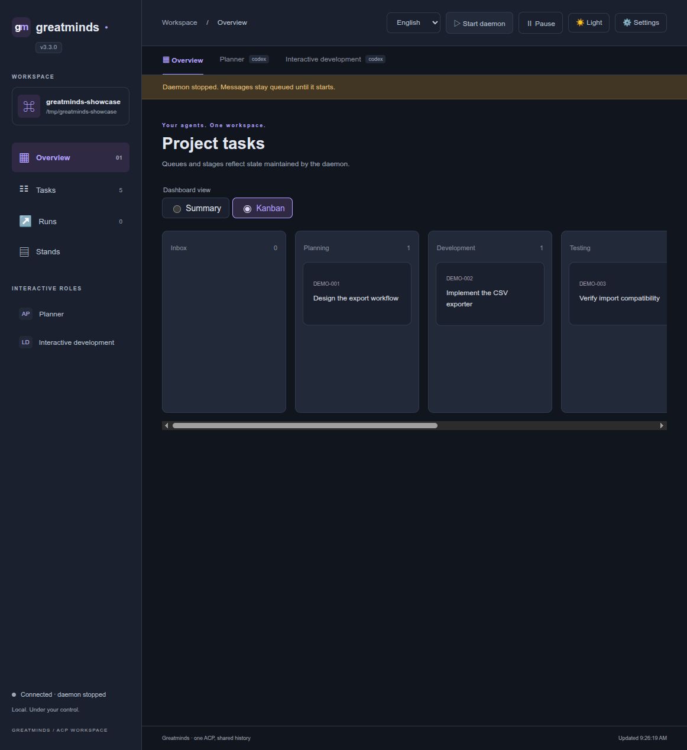Click the horizontal scrollbar left arrow
Screen dimensions: 687x750
tap(167, 426)
